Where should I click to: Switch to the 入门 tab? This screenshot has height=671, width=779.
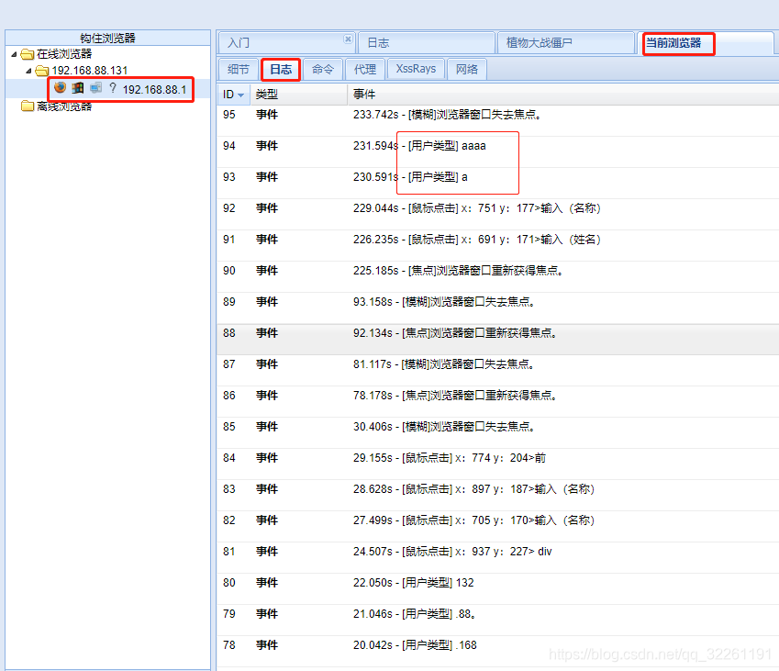tap(286, 43)
